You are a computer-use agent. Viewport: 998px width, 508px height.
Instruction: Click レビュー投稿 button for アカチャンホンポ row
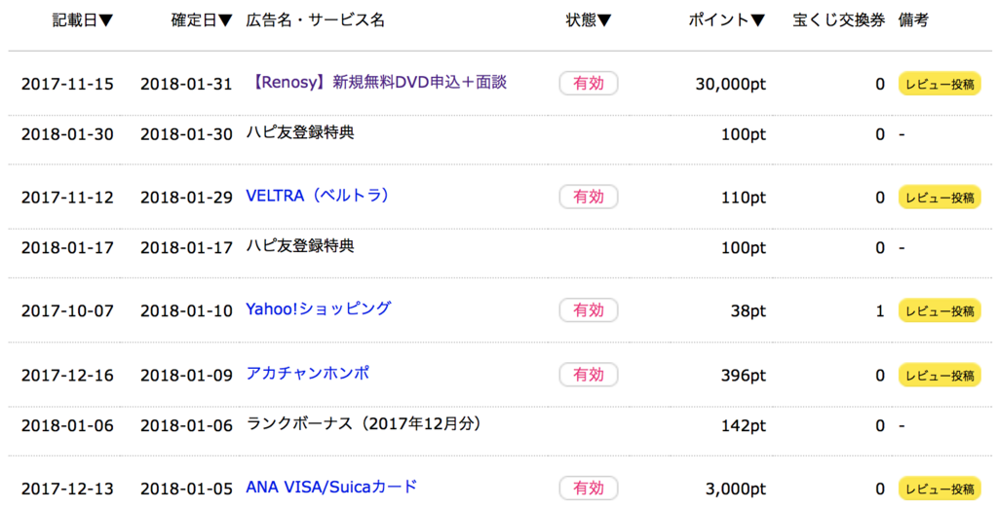click(940, 375)
